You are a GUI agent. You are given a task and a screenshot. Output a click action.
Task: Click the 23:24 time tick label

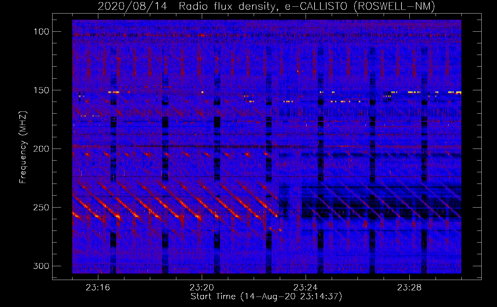[x=305, y=288]
